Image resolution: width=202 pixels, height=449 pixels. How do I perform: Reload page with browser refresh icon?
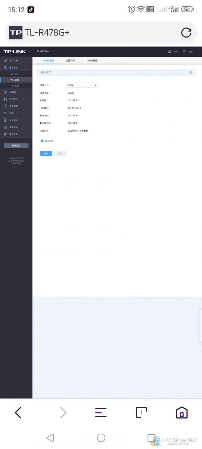[186, 33]
